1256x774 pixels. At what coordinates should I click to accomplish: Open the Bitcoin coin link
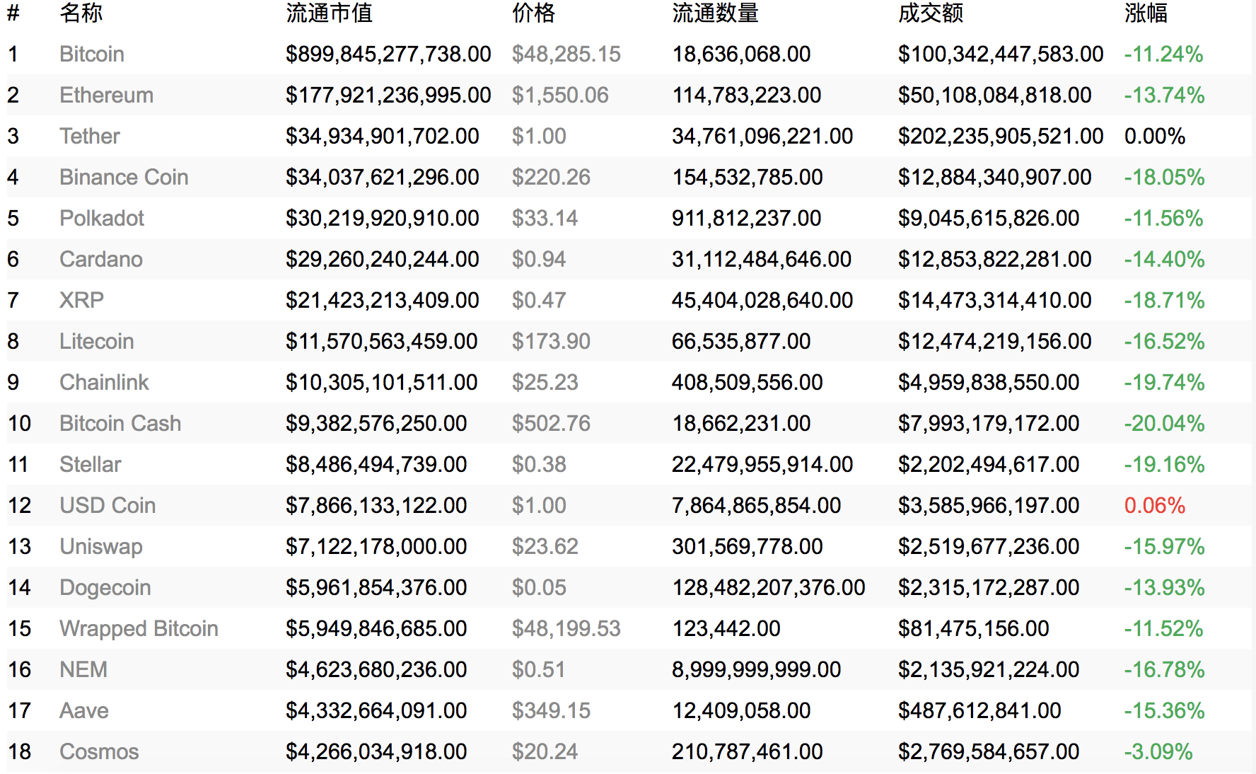[92, 54]
